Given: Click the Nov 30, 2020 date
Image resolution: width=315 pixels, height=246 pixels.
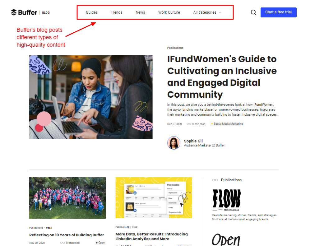Looking at the screenshot, I should point(37,243).
